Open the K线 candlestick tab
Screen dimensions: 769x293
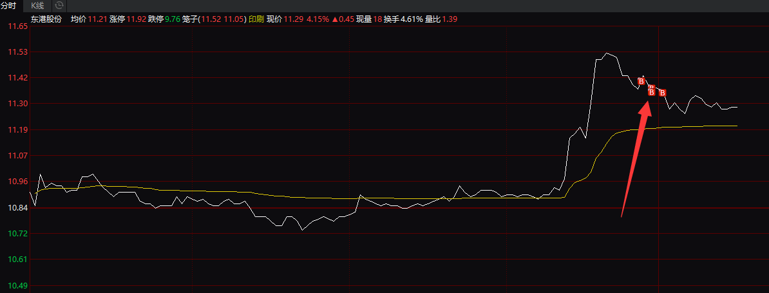pyautogui.click(x=37, y=6)
